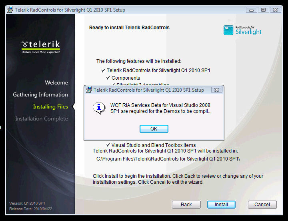288x221 pixels.
Task: Click the setup icon in main window title bar
Action: (x=10, y=10)
